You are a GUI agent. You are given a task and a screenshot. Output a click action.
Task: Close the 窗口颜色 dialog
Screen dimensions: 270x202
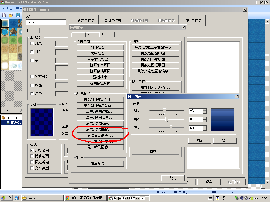coord(237,97)
